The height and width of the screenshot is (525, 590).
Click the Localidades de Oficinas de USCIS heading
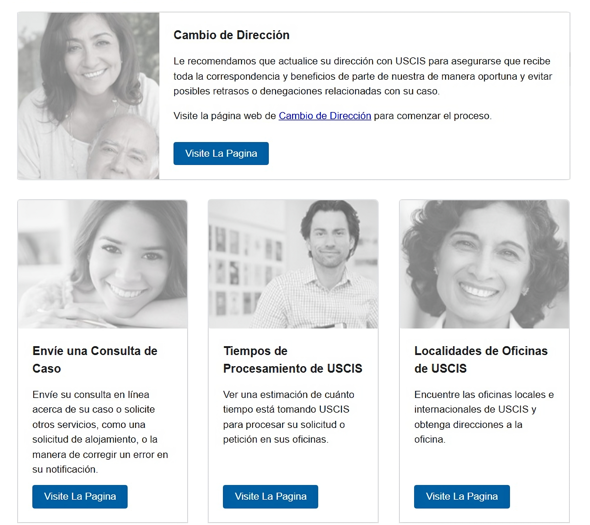pos(481,359)
